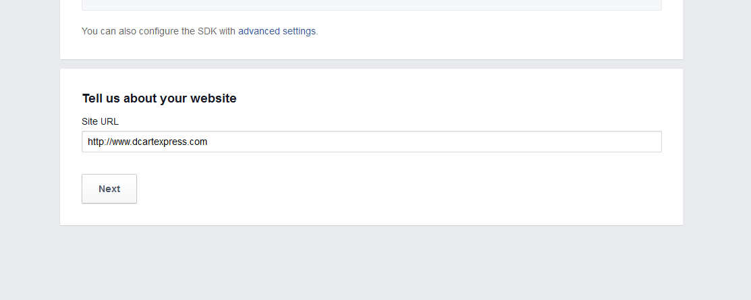Click the ".com" ending of the URL
The width and height of the screenshot is (751, 300).
[x=198, y=142]
